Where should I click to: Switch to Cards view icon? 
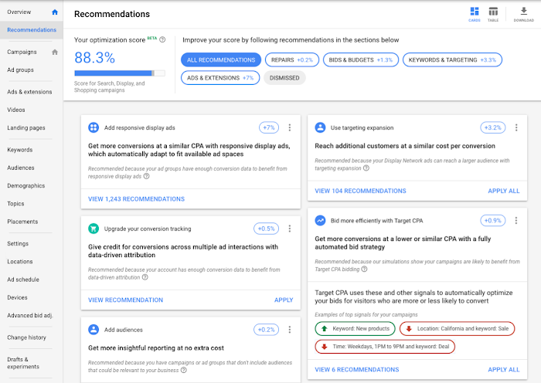[474, 12]
